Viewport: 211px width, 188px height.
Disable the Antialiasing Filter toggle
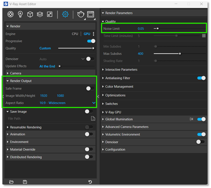[201, 78]
